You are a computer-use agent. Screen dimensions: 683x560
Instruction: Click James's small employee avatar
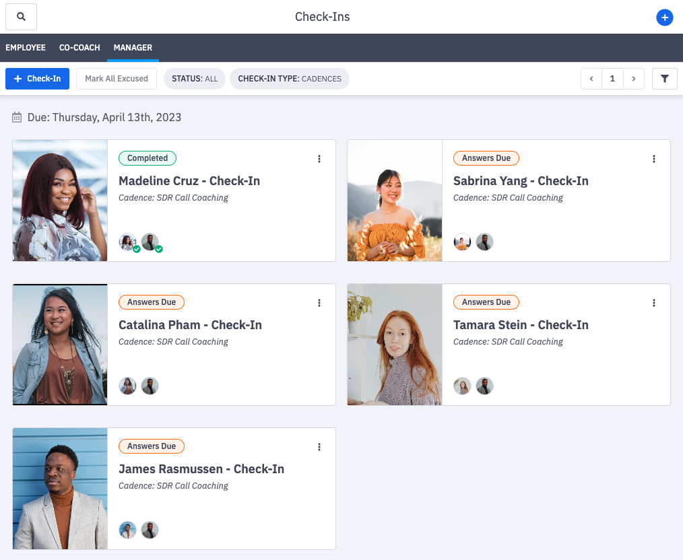[x=127, y=530]
